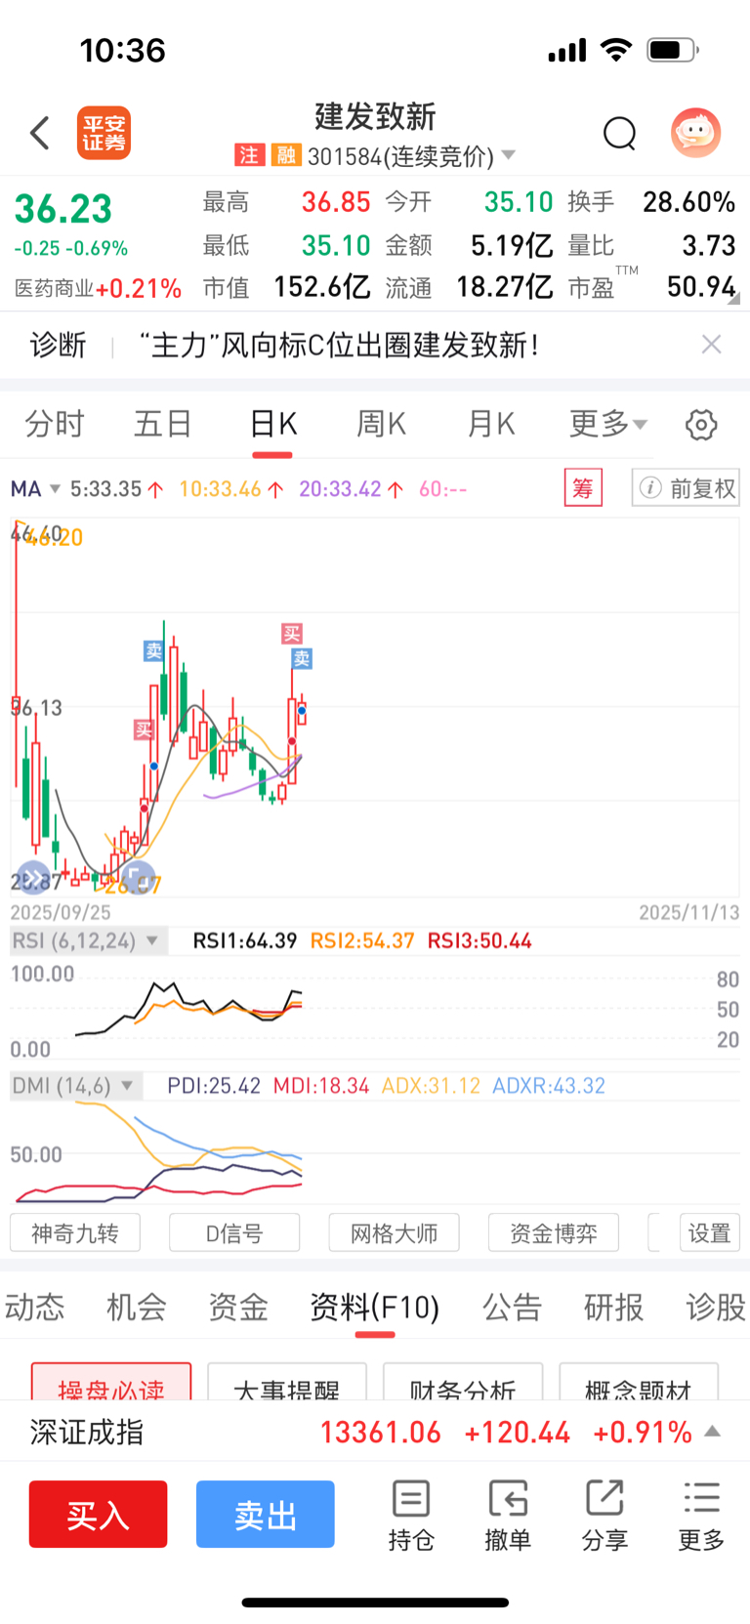This screenshot has height=1624, width=750.
Task: Tap the fullscreen expand icon on chart
Action: pyautogui.click(x=138, y=876)
